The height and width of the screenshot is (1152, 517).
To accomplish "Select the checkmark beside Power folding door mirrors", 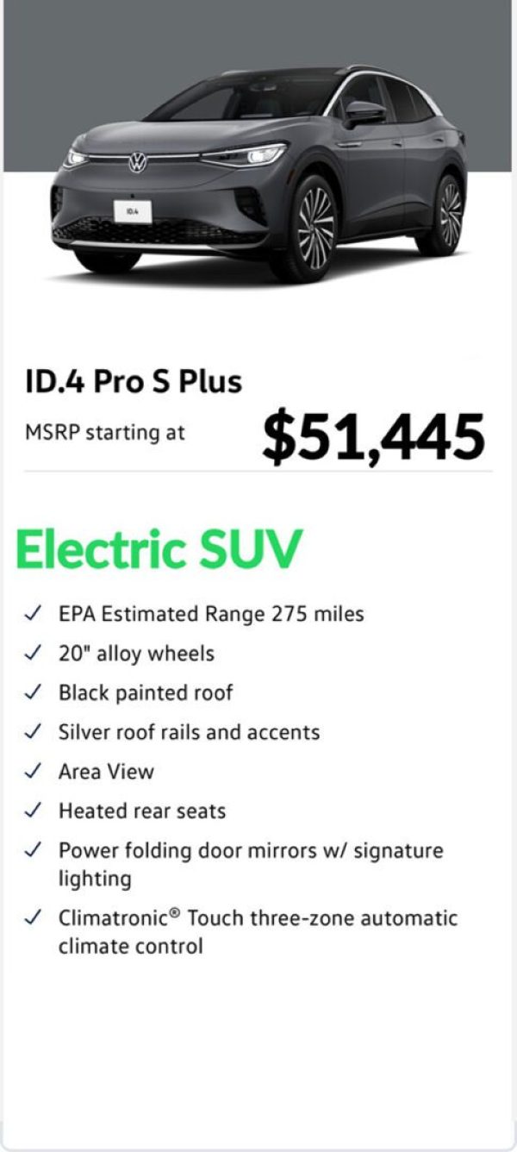I will pos(33,850).
